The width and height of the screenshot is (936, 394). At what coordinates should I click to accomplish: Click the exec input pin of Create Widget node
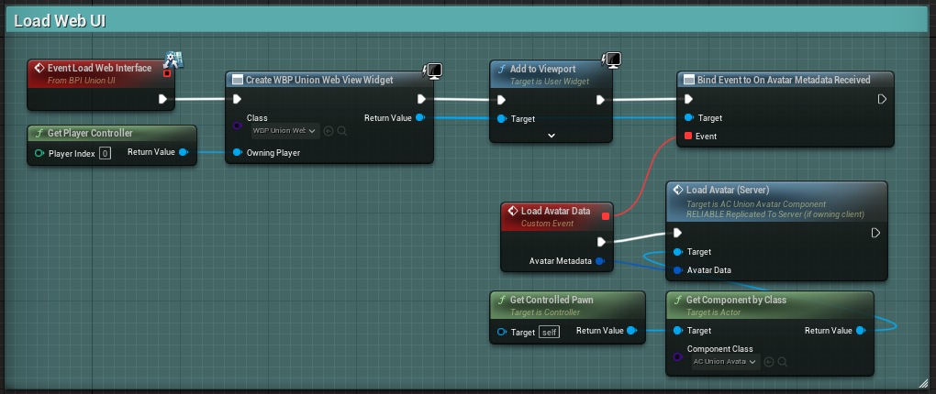(237, 99)
